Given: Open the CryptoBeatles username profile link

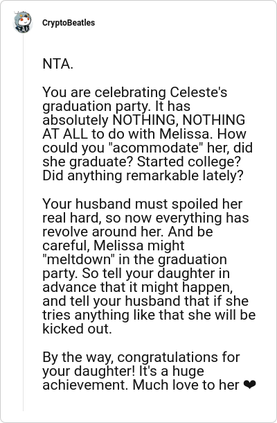Looking at the screenshot, I should pyautogui.click(x=69, y=23).
